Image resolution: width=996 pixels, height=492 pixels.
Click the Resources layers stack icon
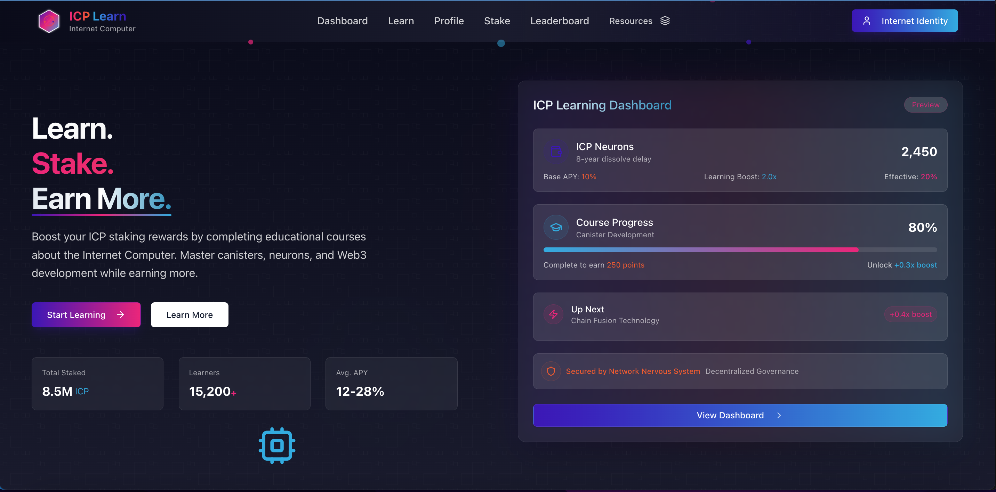tap(665, 21)
